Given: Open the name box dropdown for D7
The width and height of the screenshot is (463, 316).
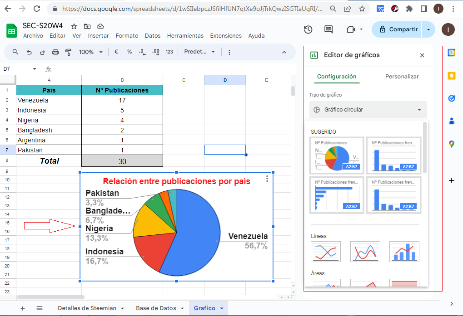Looking at the screenshot, I should 35,69.
